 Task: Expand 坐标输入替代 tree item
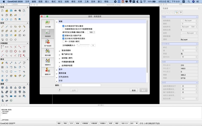click(x=60, y=59)
